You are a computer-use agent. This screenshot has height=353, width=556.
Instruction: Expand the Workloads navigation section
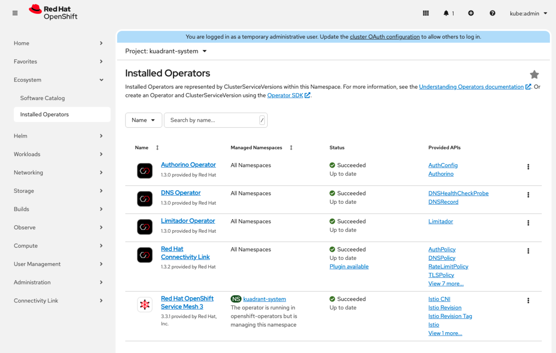[59, 154]
